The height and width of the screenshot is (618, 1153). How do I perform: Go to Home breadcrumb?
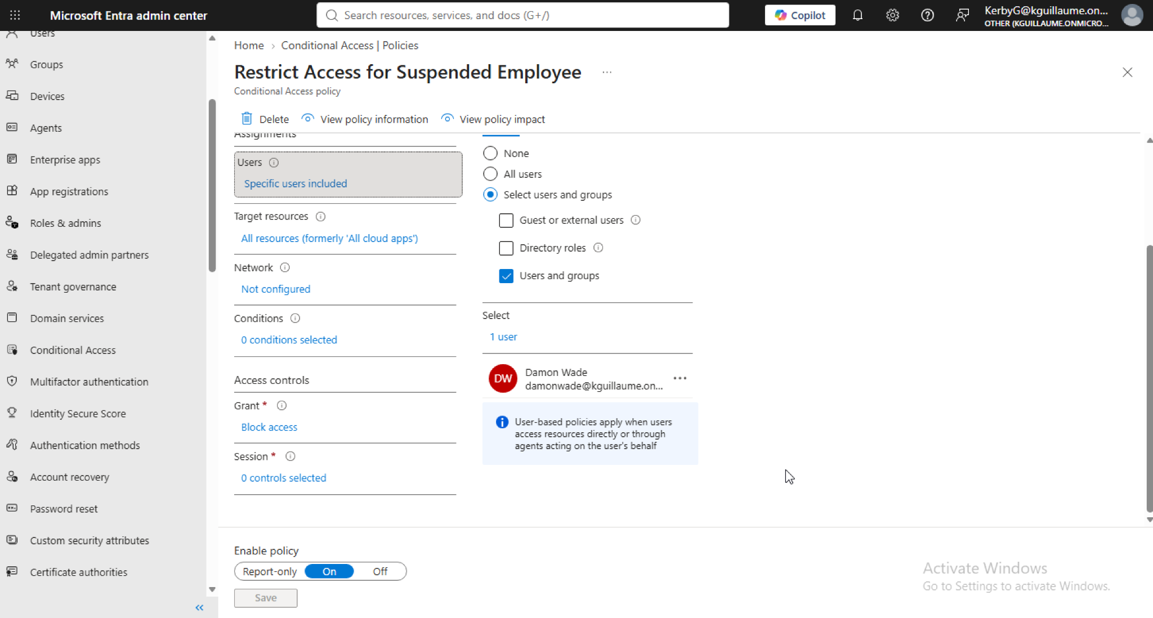(x=249, y=46)
